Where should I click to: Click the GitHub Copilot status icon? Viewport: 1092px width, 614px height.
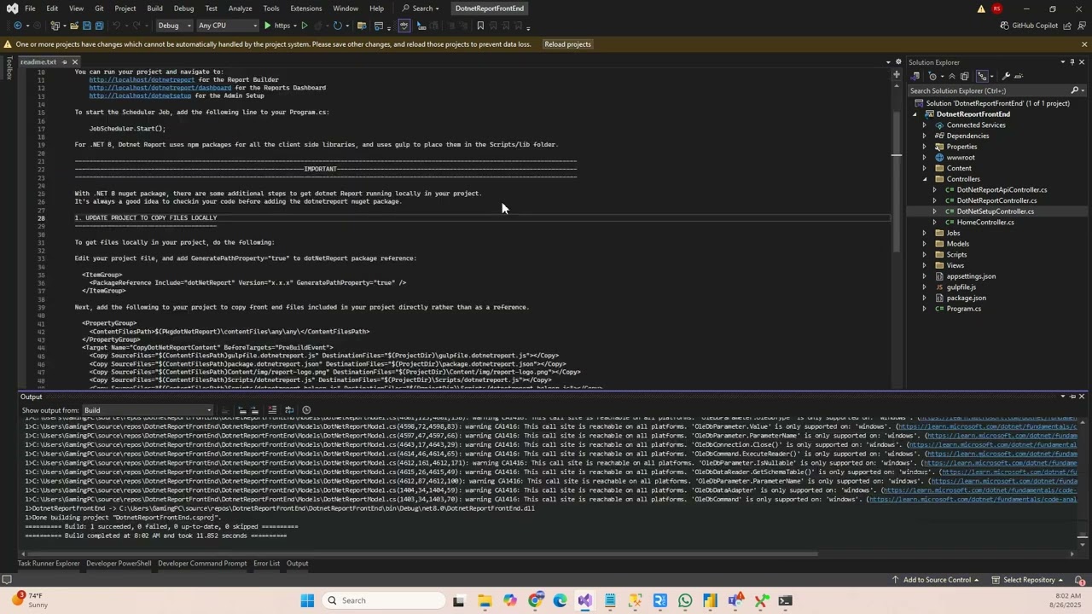(1004, 26)
